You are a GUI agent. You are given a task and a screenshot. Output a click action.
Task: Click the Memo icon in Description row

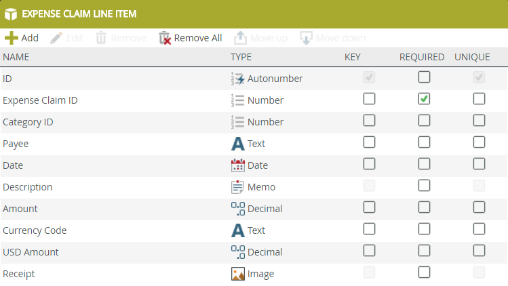(237, 187)
